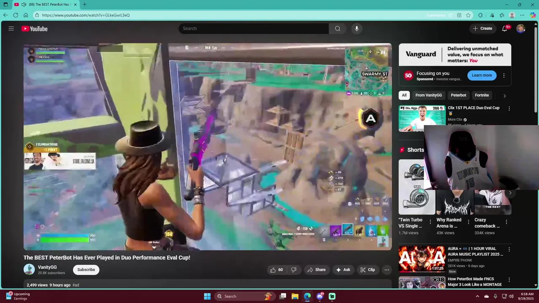Image resolution: width=539 pixels, height=303 pixels.
Task: Open AURA 1 hour music playlist thumbnail
Action: click(x=422, y=259)
